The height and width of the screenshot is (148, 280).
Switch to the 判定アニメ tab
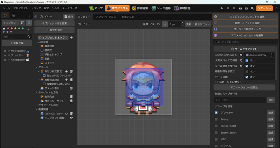128,17
